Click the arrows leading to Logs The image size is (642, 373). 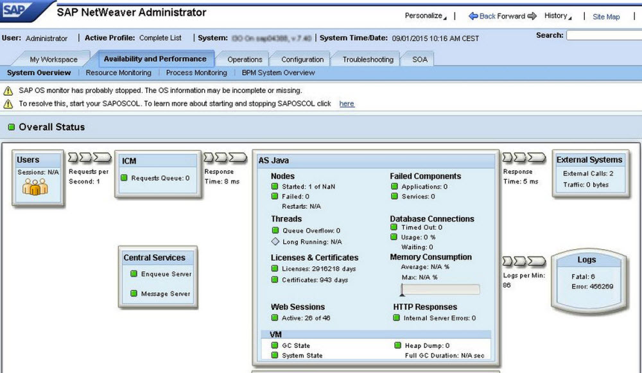point(524,261)
